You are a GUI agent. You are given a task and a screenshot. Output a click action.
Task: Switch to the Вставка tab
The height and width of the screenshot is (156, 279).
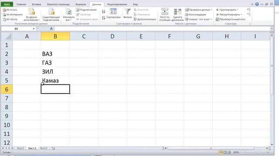point(37,4)
